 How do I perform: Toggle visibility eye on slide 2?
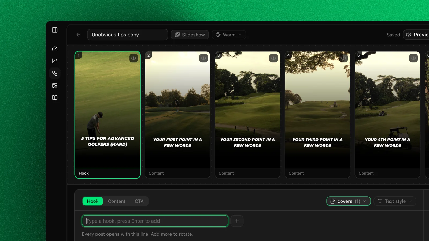[x=204, y=58]
